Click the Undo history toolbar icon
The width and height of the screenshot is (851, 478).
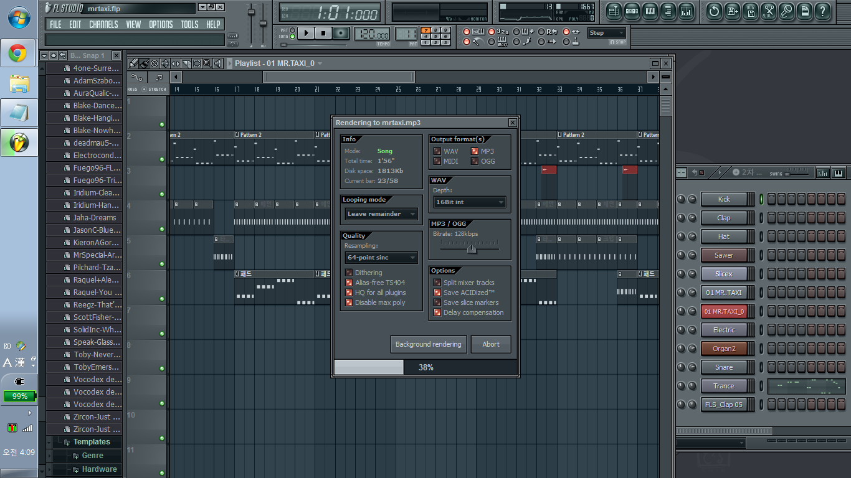tap(714, 11)
